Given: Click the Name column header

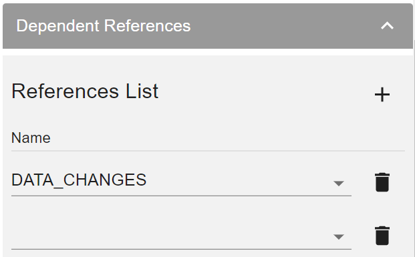Looking at the screenshot, I should point(31,138).
